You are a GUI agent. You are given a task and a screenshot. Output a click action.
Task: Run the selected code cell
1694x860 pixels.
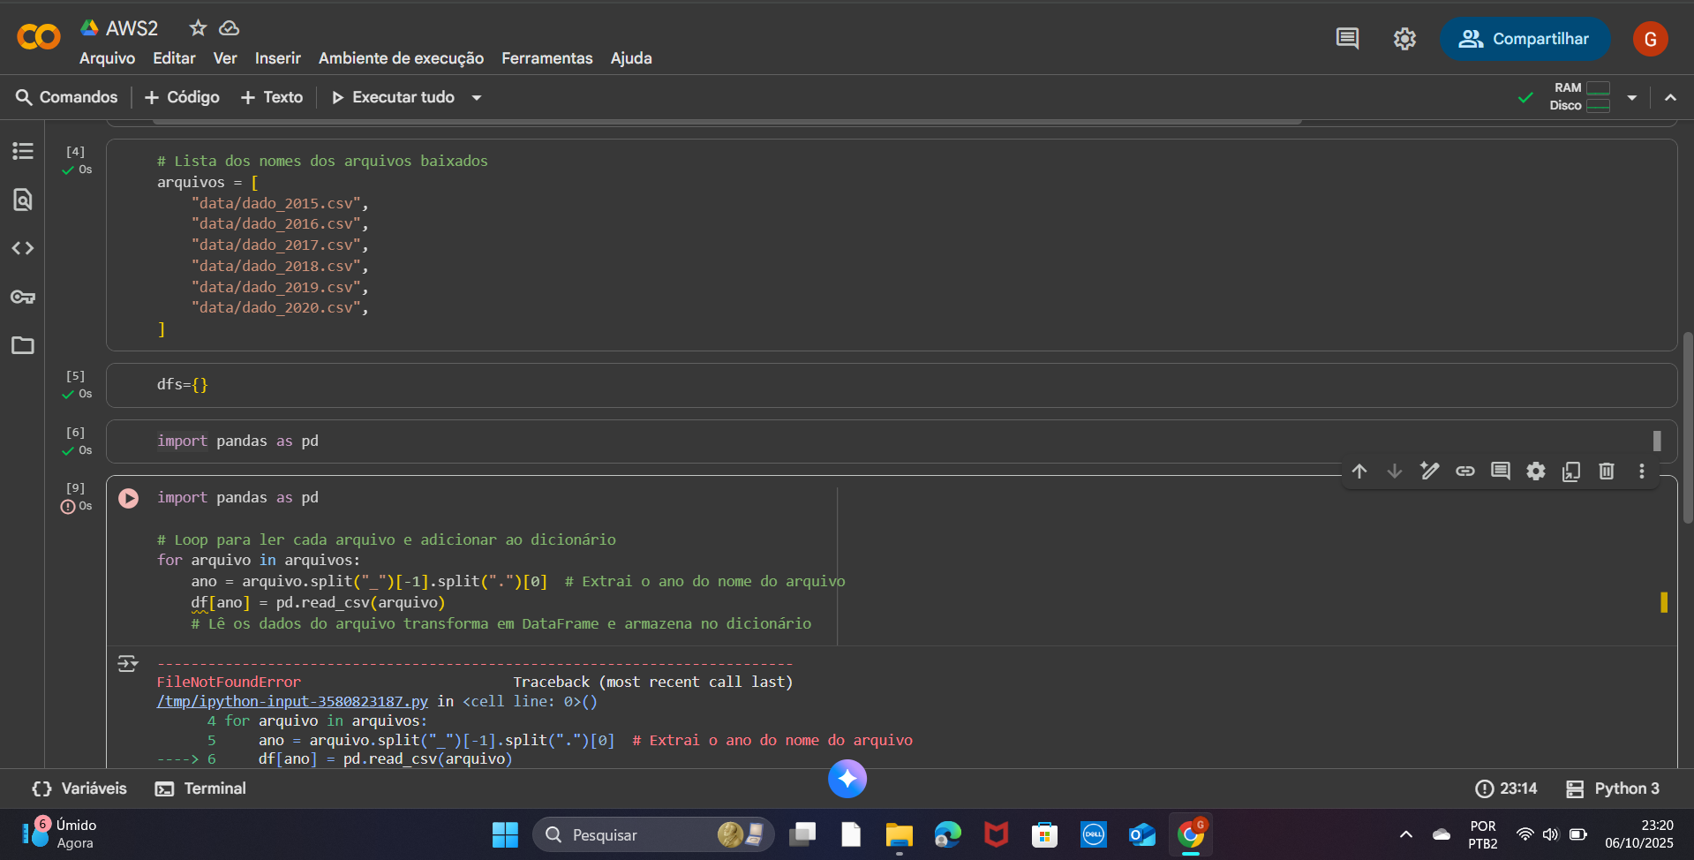click(129, 498)
